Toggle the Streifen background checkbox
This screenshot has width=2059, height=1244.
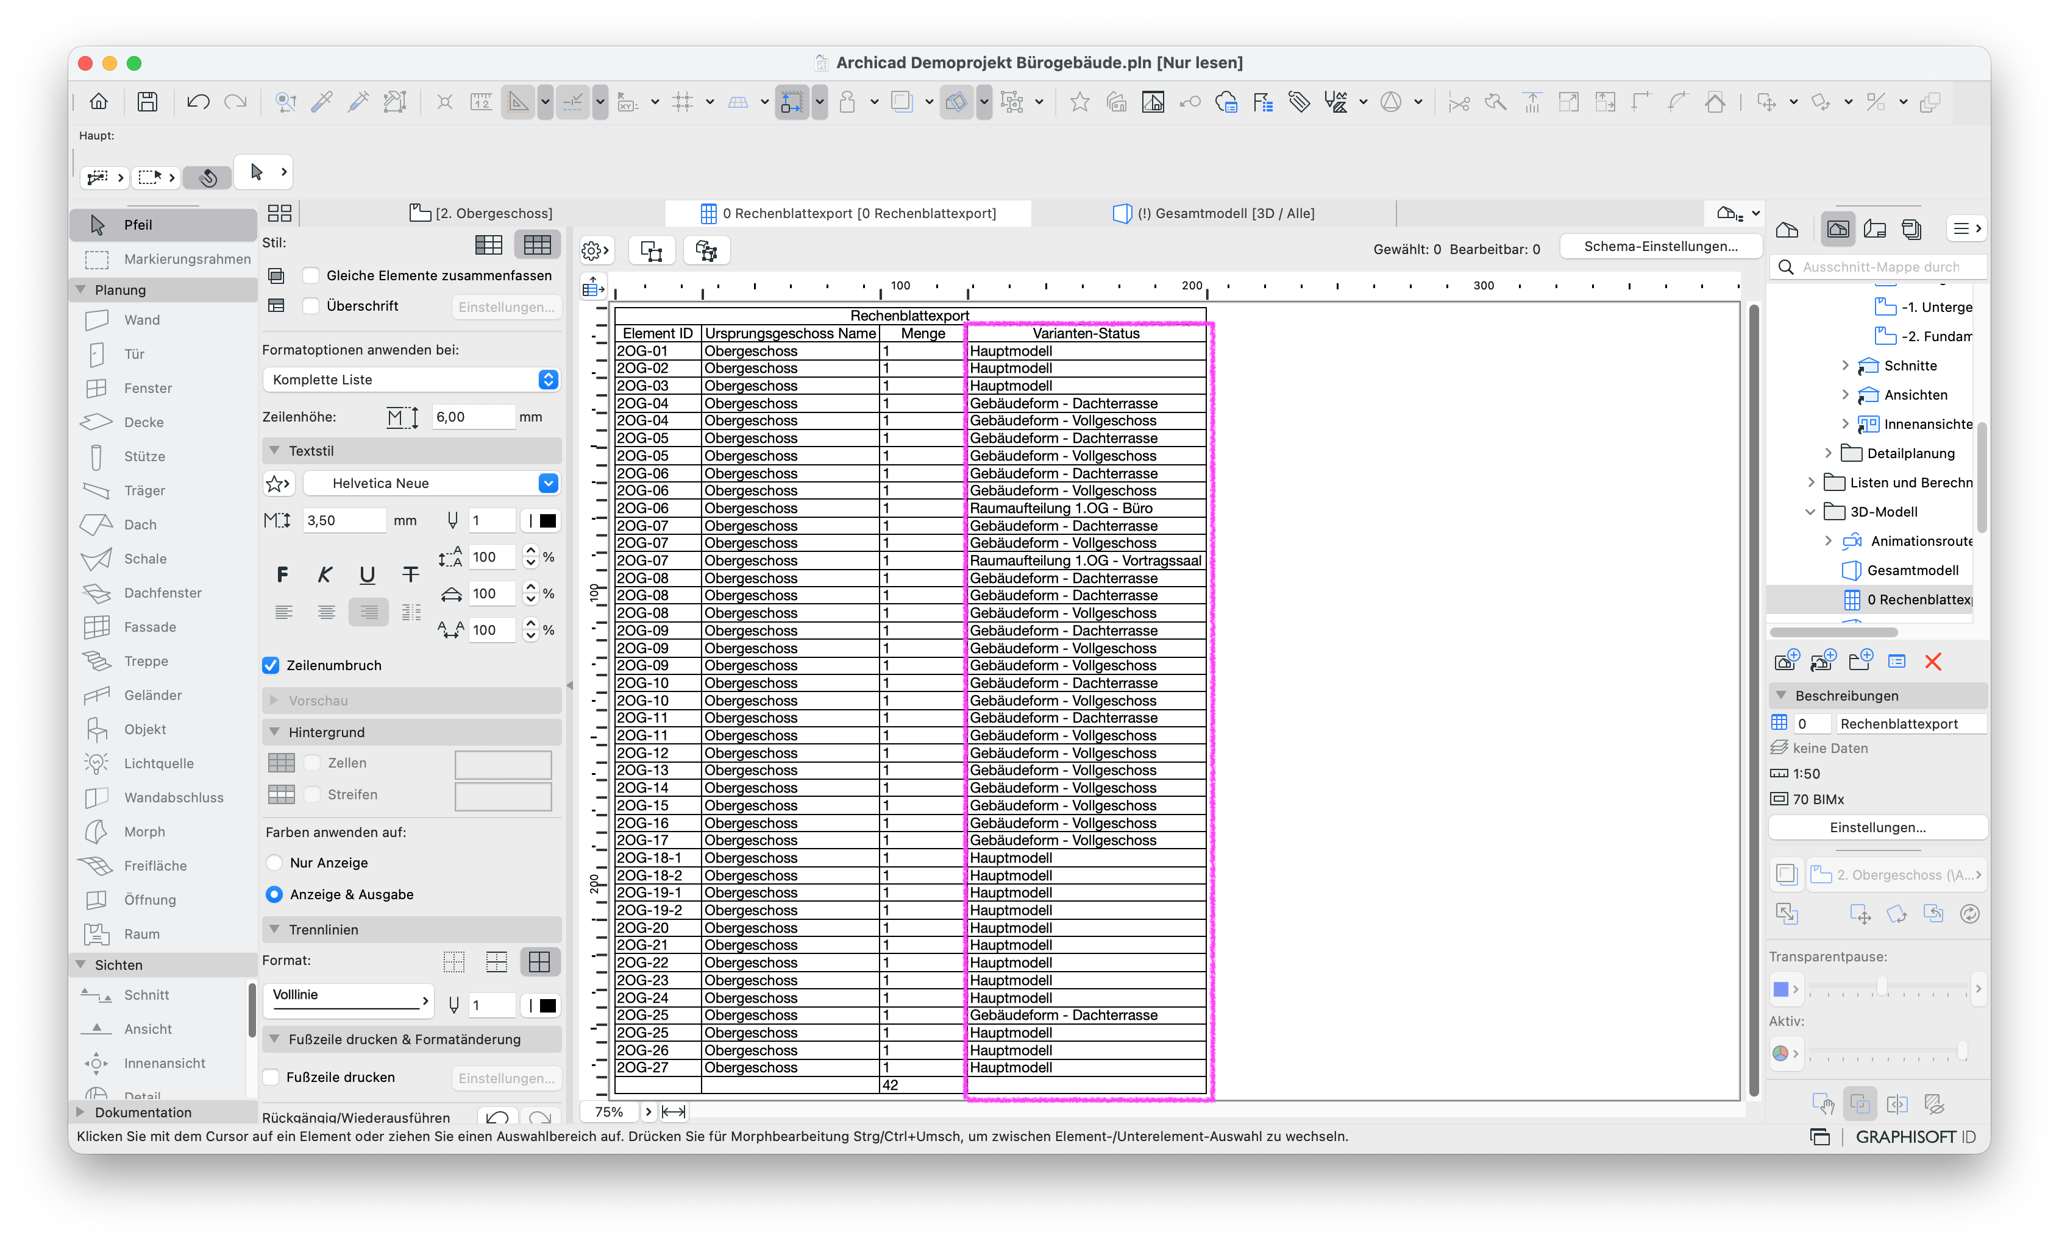[313, 794]
